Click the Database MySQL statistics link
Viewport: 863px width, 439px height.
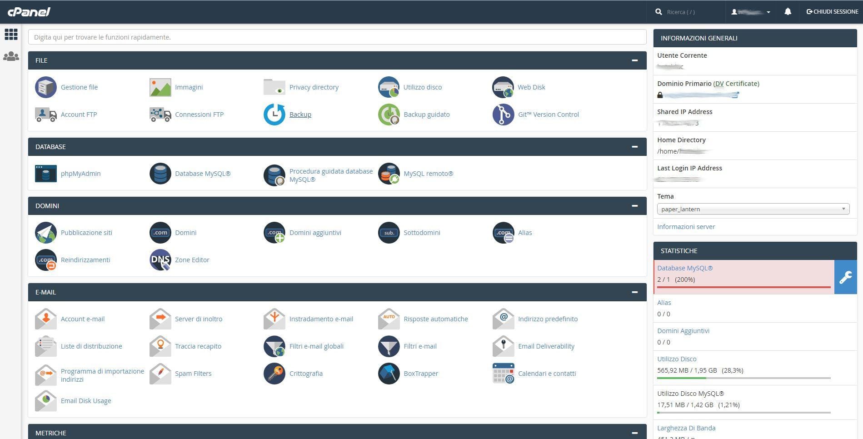click(685, 268)
